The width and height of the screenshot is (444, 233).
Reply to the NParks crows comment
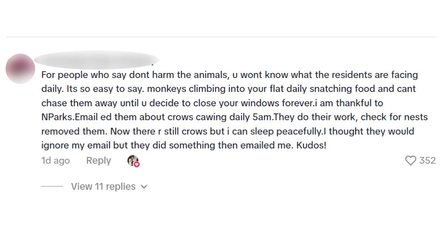point(98,161)
